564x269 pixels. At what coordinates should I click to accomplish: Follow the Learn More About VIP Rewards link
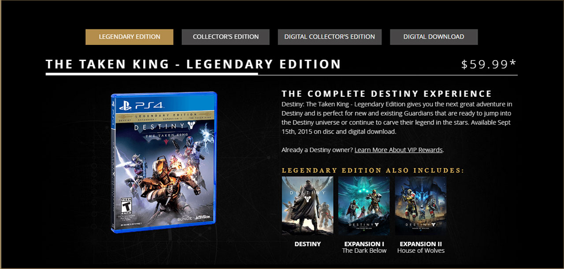pyautogui.click(x=398, y=150)
